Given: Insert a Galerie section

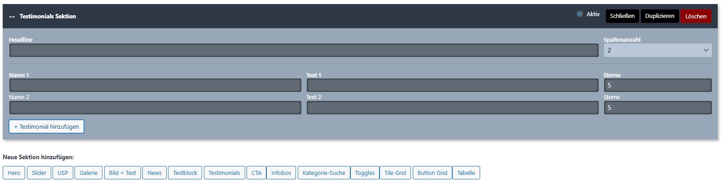Looking at the screenshot, I should [x=88, y=173].
